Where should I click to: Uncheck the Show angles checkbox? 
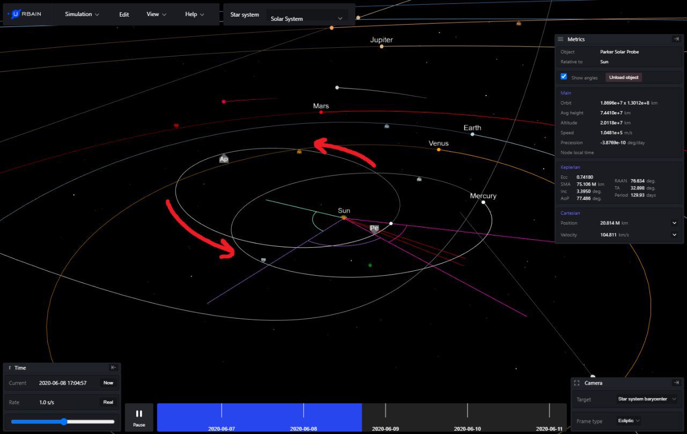564,77
